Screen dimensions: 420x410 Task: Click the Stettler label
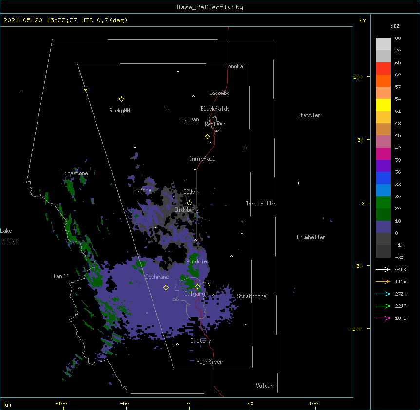[309, 115]
